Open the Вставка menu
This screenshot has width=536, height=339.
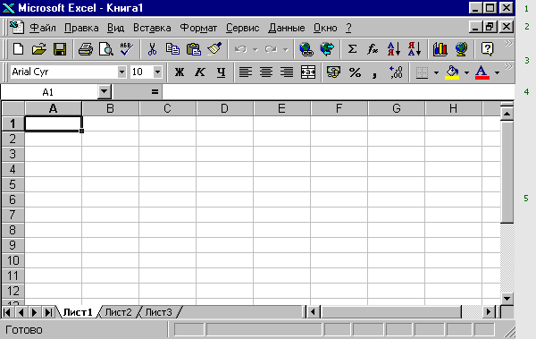(x=152, y=28)
